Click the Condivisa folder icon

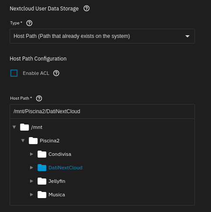click(x=42, y=154)
